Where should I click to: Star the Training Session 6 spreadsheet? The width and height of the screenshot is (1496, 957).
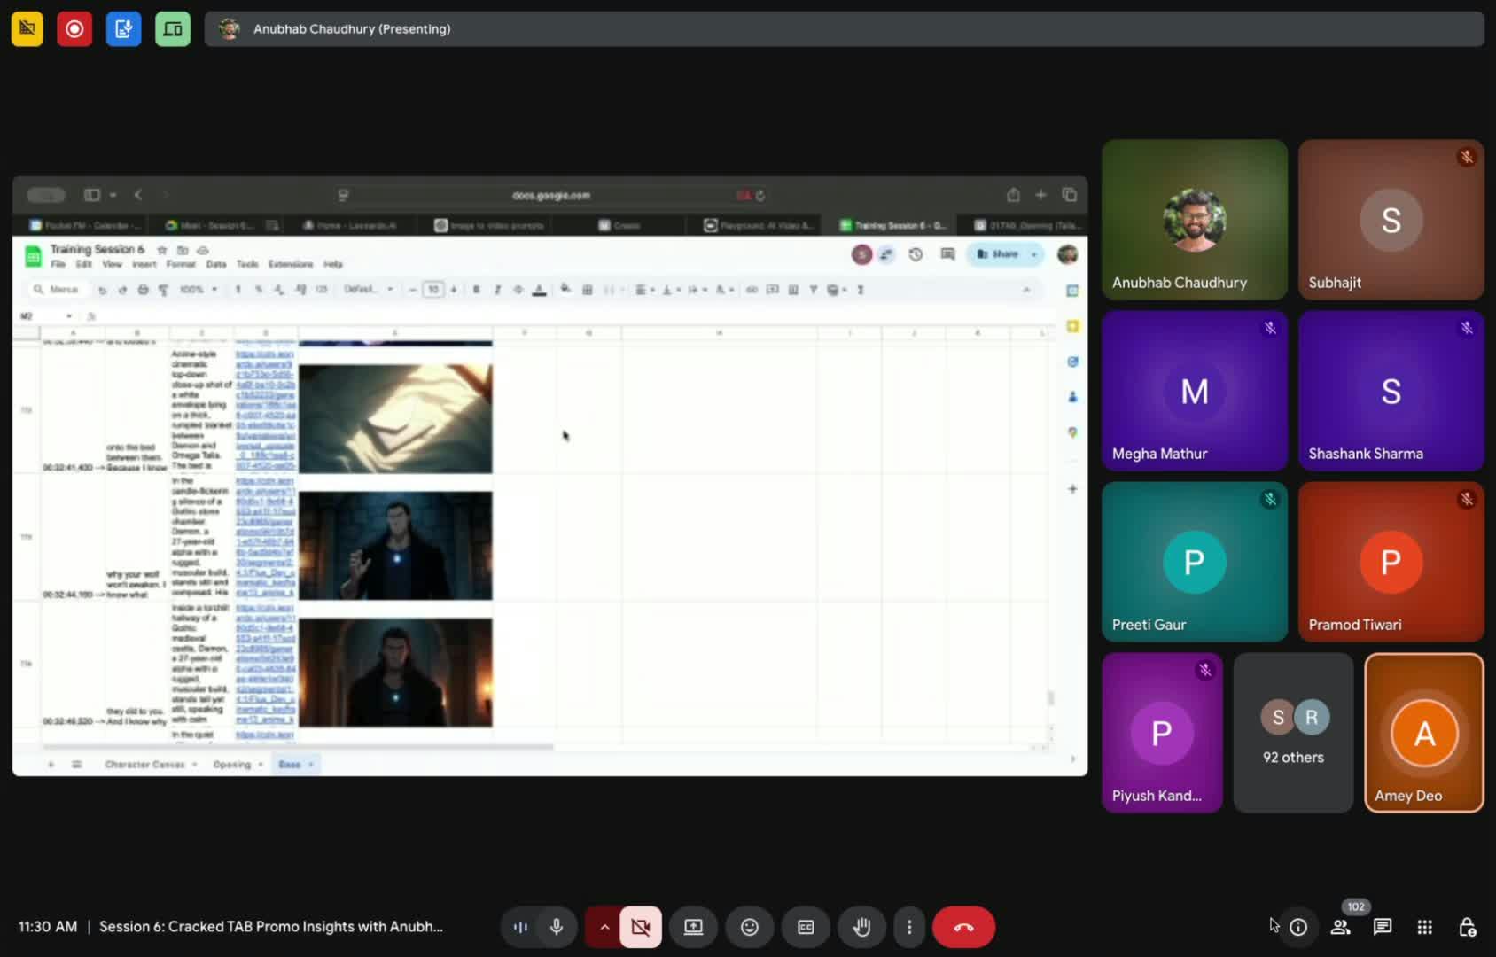[x=162, y=250]
